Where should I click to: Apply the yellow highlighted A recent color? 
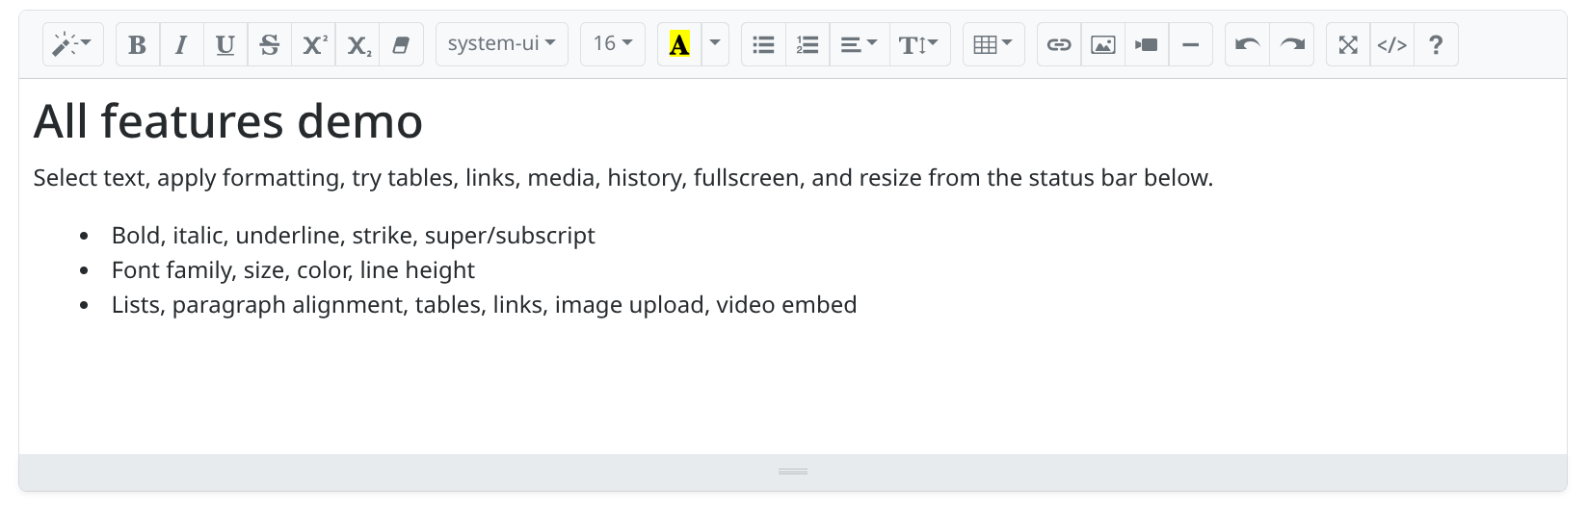click(679, 44)
